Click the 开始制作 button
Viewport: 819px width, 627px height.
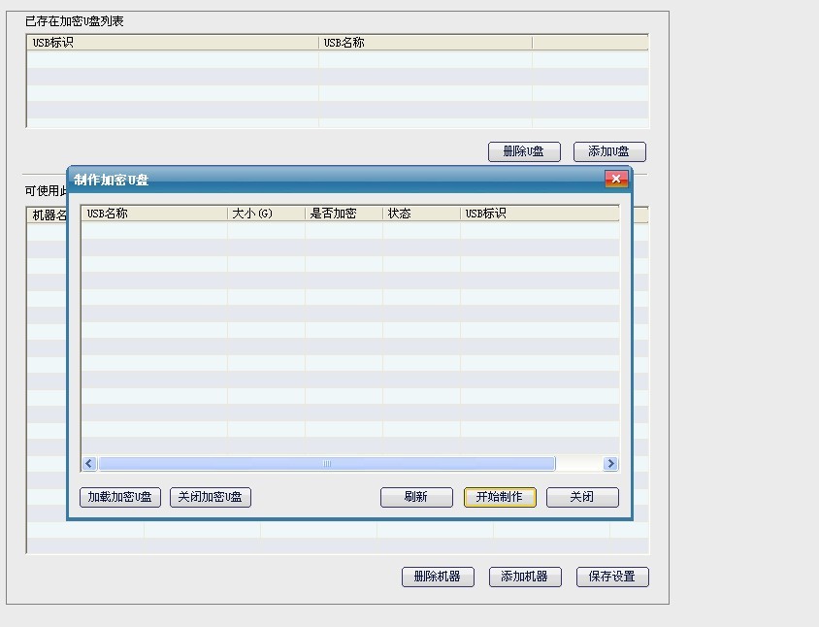click(x=500, y=497)
